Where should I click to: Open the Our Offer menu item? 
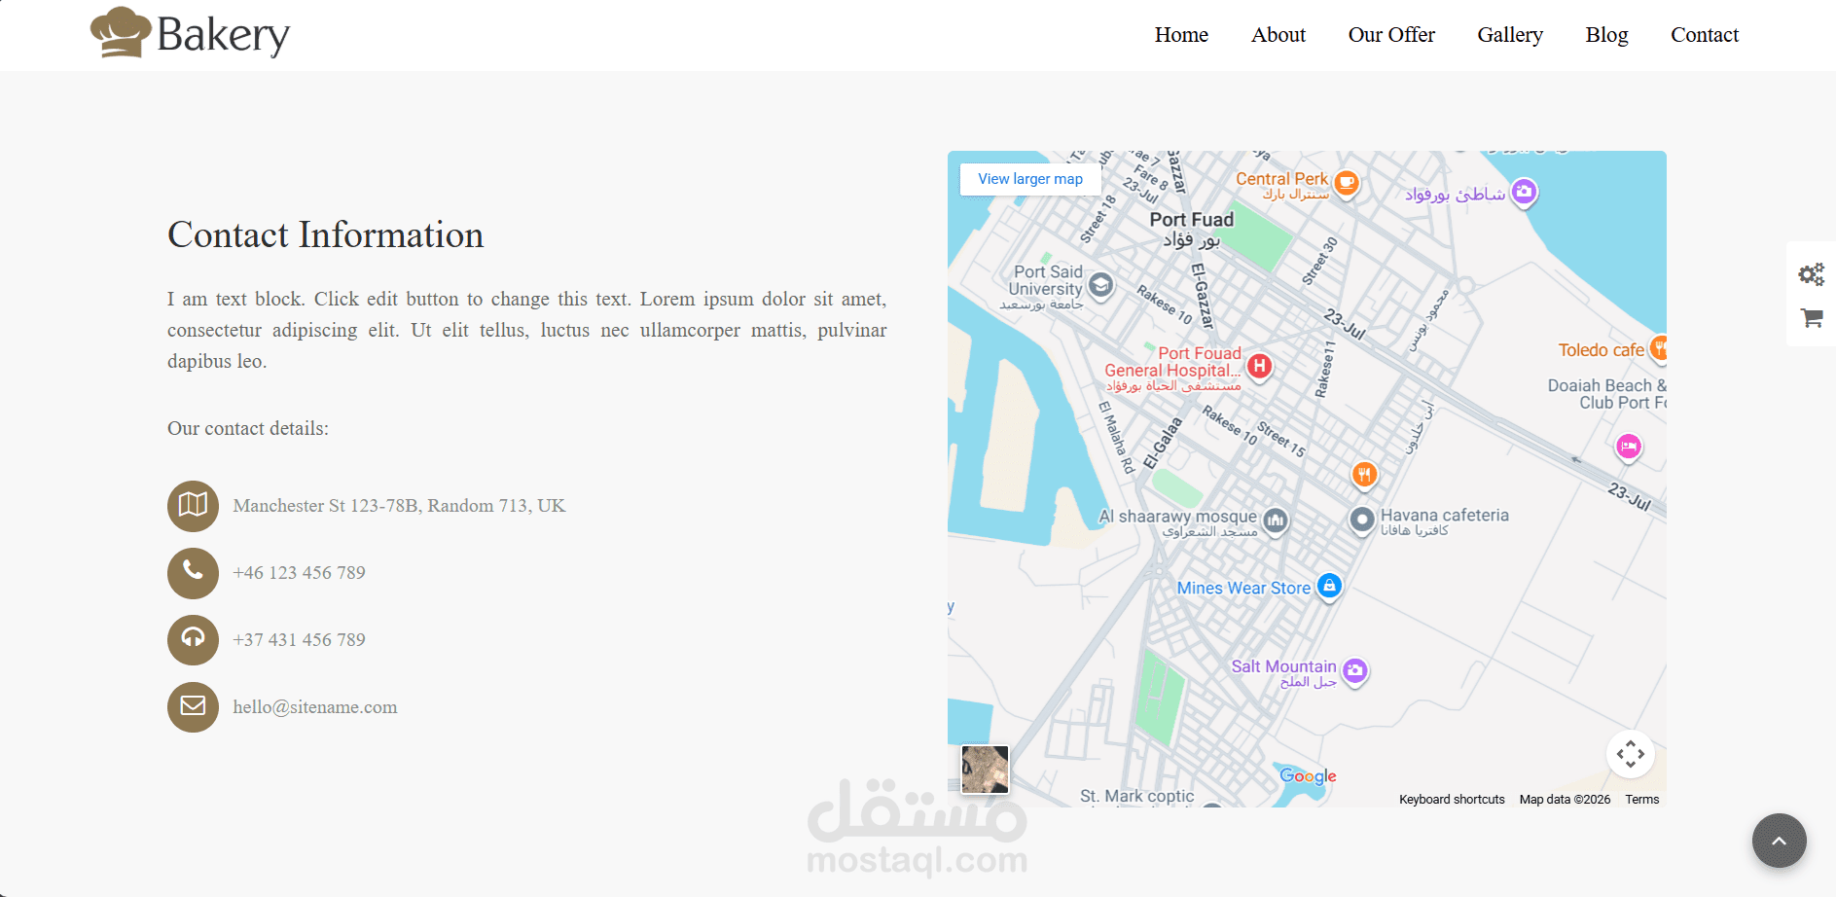(x=1391, y=35)
